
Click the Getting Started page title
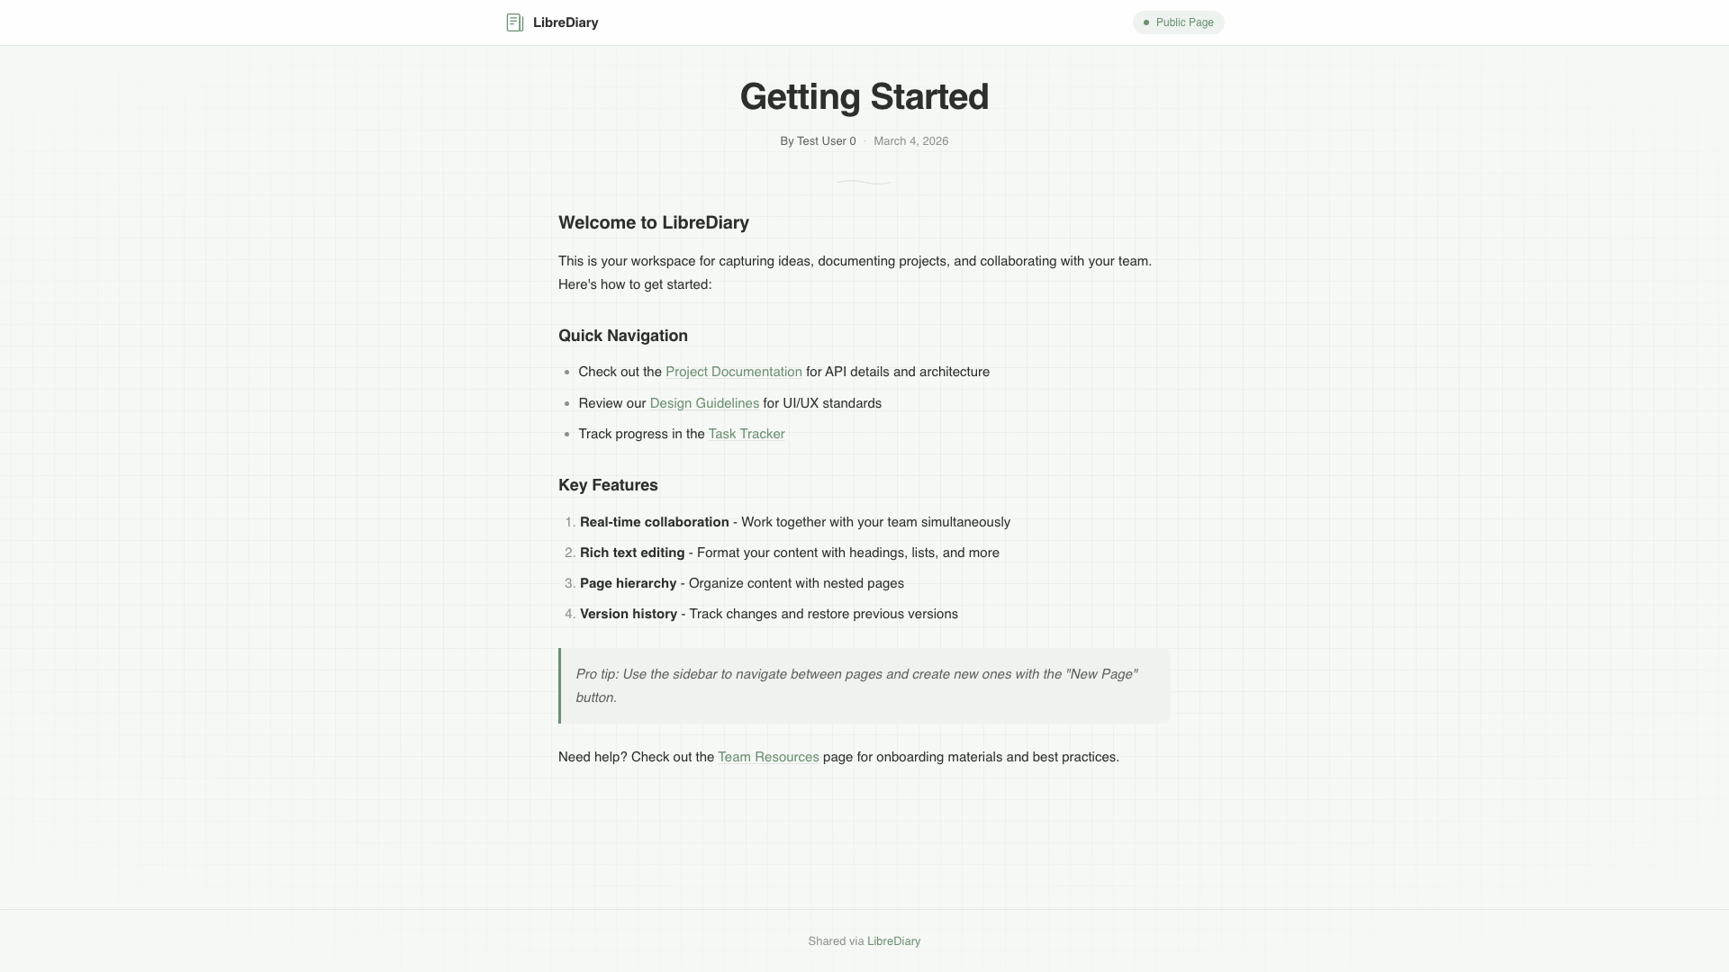[864, 96]
